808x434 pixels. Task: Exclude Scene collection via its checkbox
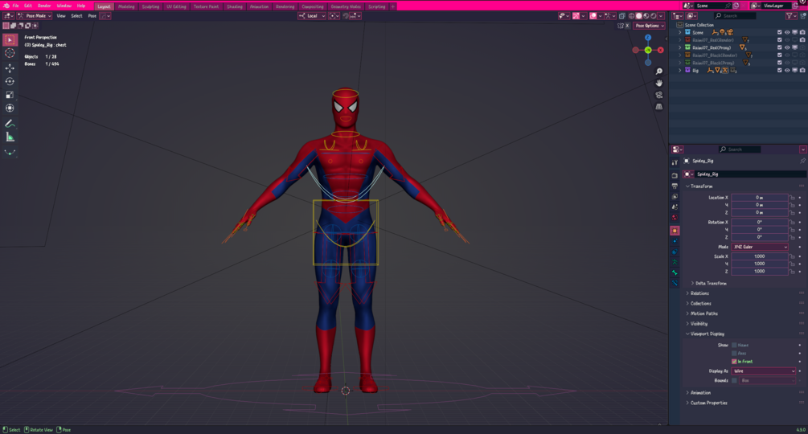coord(780,32)
